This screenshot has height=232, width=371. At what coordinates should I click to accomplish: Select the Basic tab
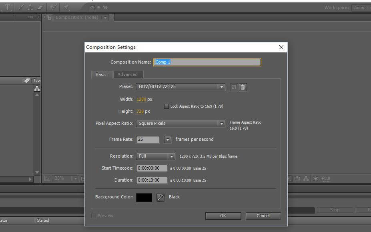coord(101,75)
